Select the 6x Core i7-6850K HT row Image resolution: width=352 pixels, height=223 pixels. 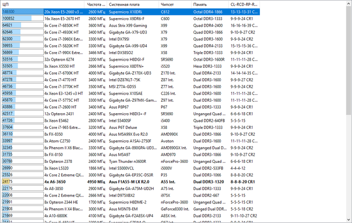click(131, 26)
